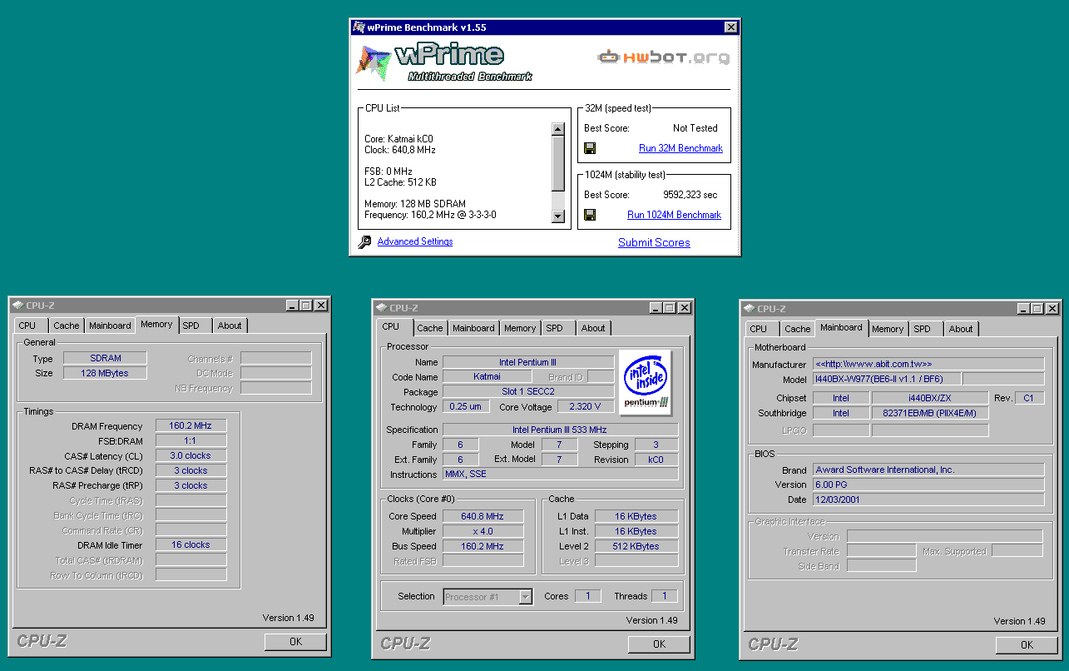Select the About tab in the Mainboard window
Viewport: 1069px width, 671px height.
tap(961, 329)
